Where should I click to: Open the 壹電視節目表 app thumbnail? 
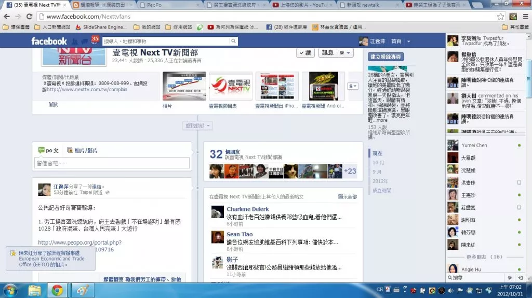coord(231,86)
